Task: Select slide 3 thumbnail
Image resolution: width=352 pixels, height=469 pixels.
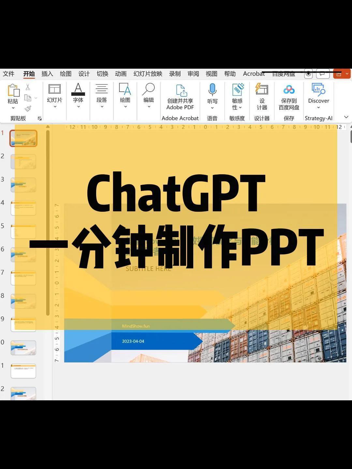Action: point(23,185)
